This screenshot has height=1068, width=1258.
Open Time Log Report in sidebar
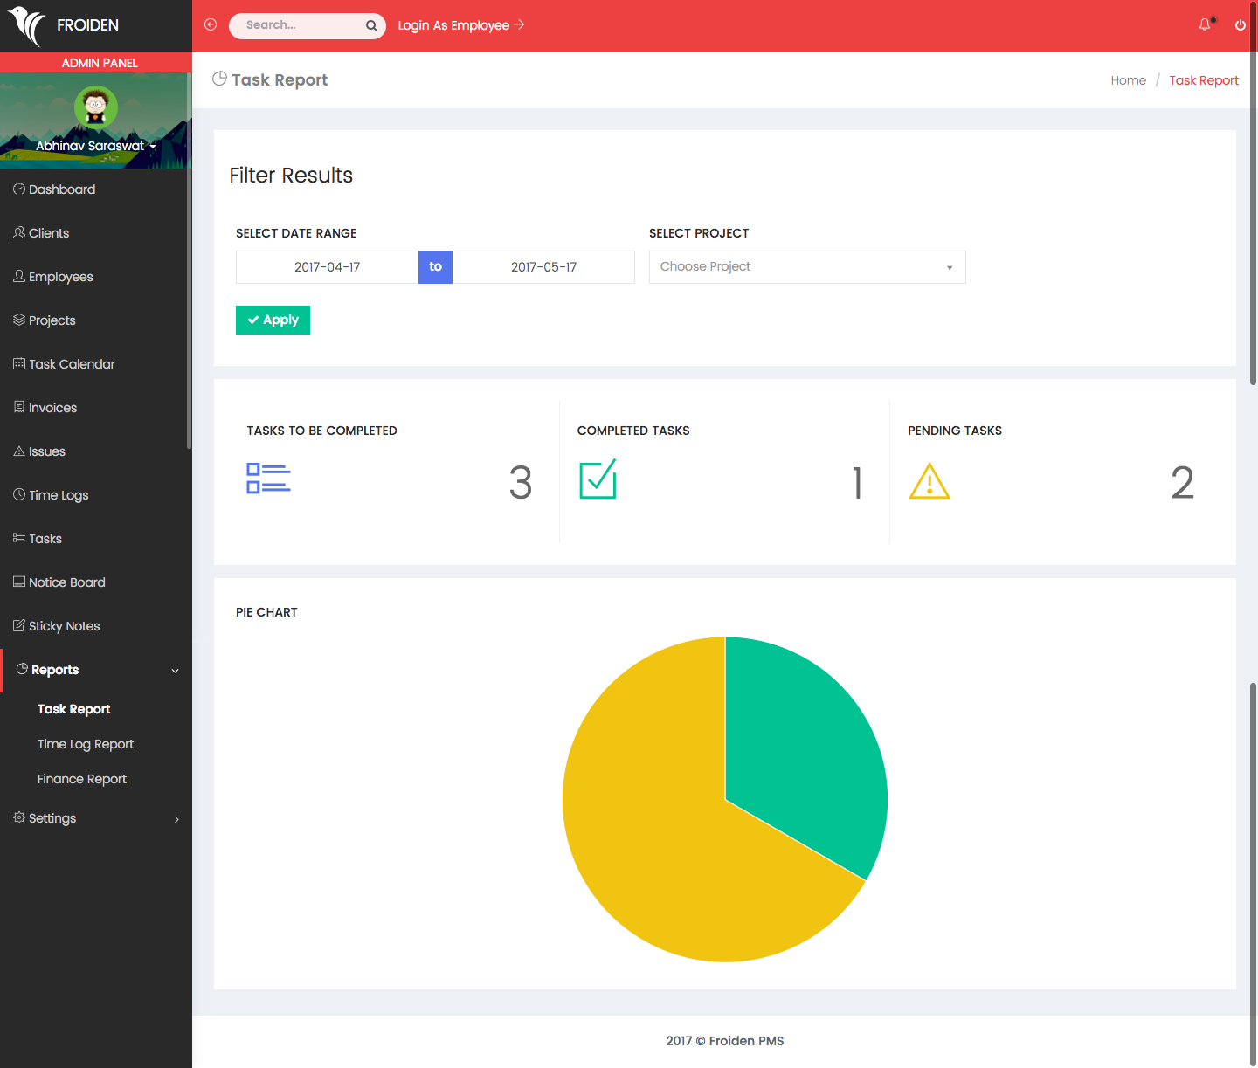pos(86,744)
